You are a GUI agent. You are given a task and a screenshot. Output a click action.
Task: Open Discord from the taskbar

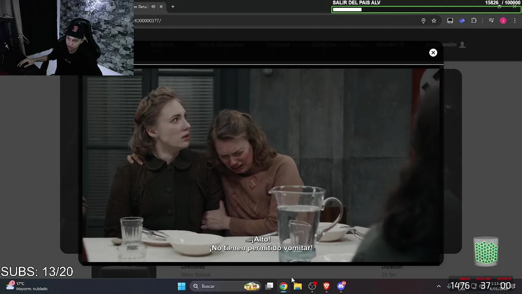pyautogui.click(x=341, y=286)
